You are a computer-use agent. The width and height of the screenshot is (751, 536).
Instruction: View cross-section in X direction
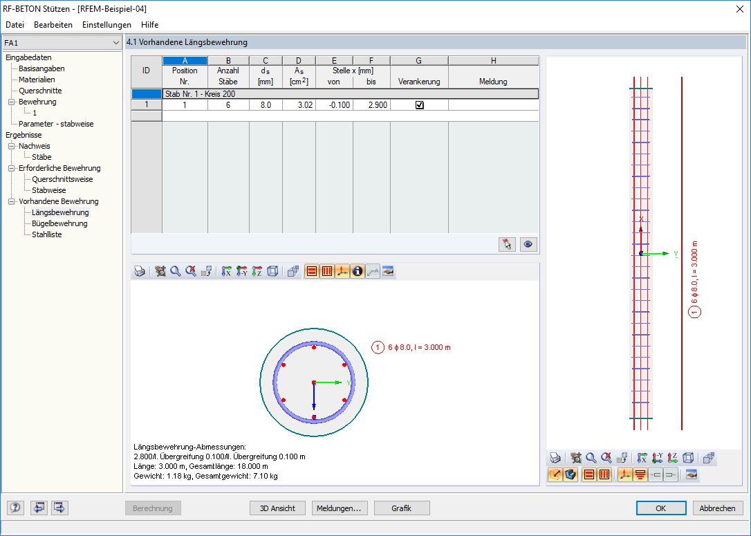click(x=227, y=272)
